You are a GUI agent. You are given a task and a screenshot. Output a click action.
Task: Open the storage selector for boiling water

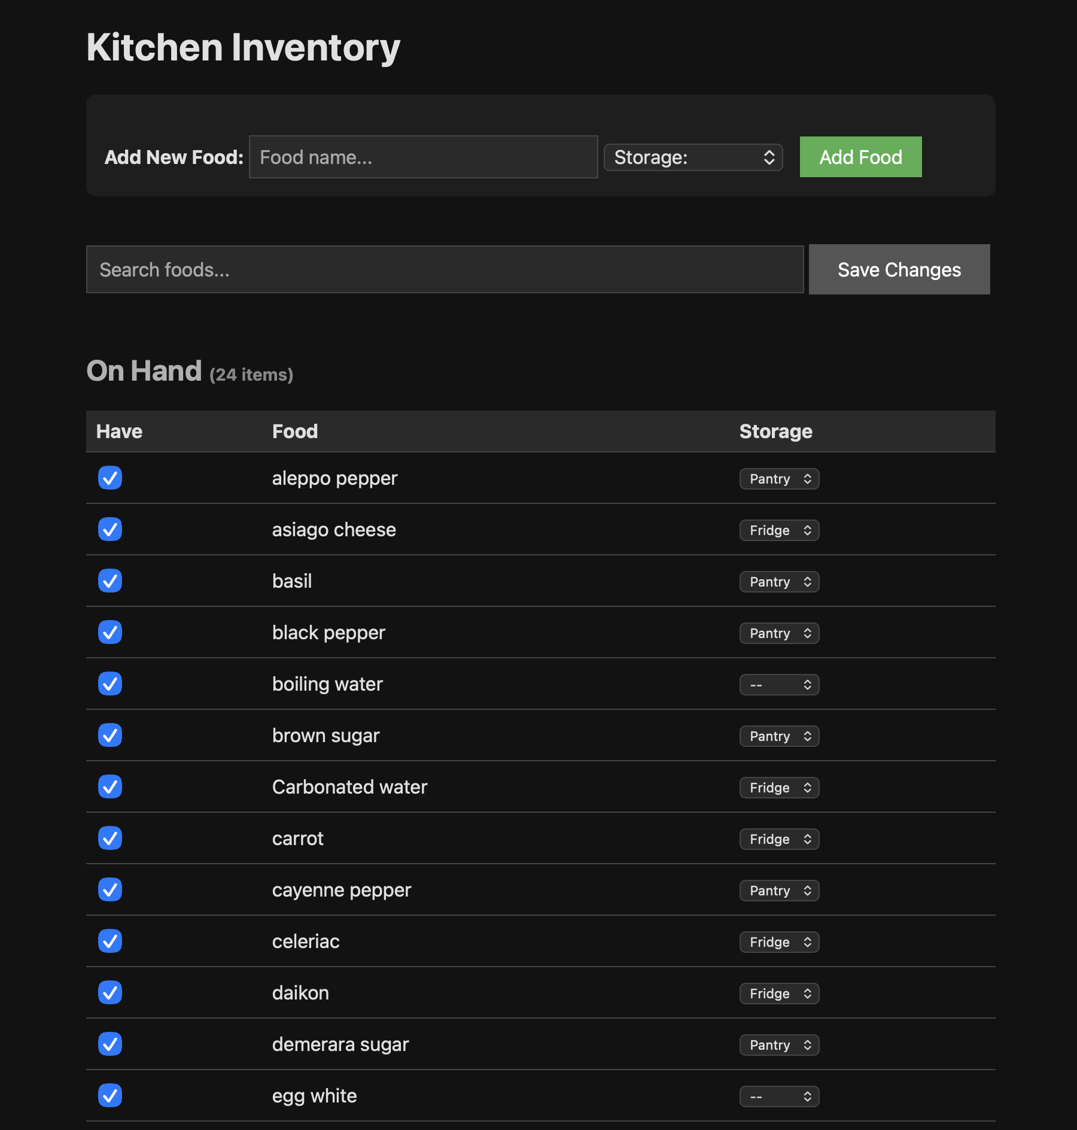(778, 684)
